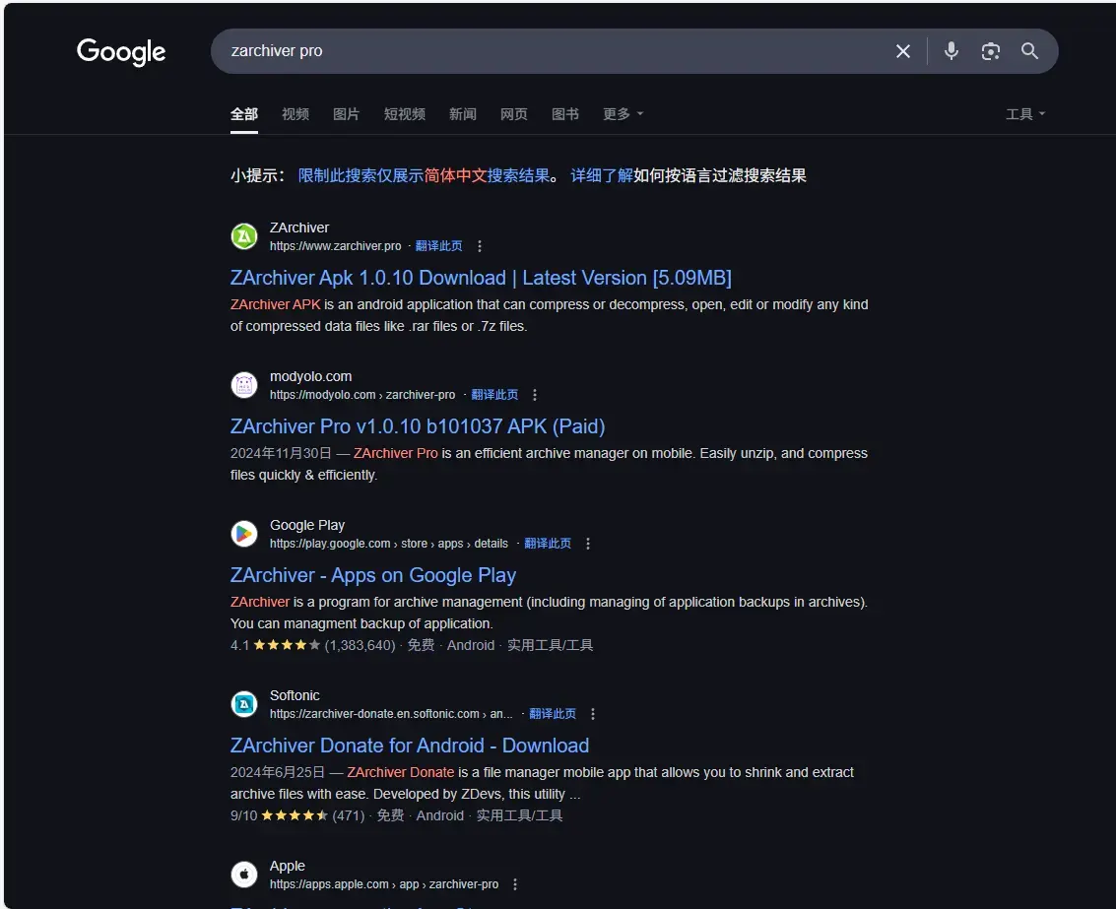This screenshot has height=909, width=1116.
Task: Click the play.google.com store apps details URL
Action: [x=389, y=544]
